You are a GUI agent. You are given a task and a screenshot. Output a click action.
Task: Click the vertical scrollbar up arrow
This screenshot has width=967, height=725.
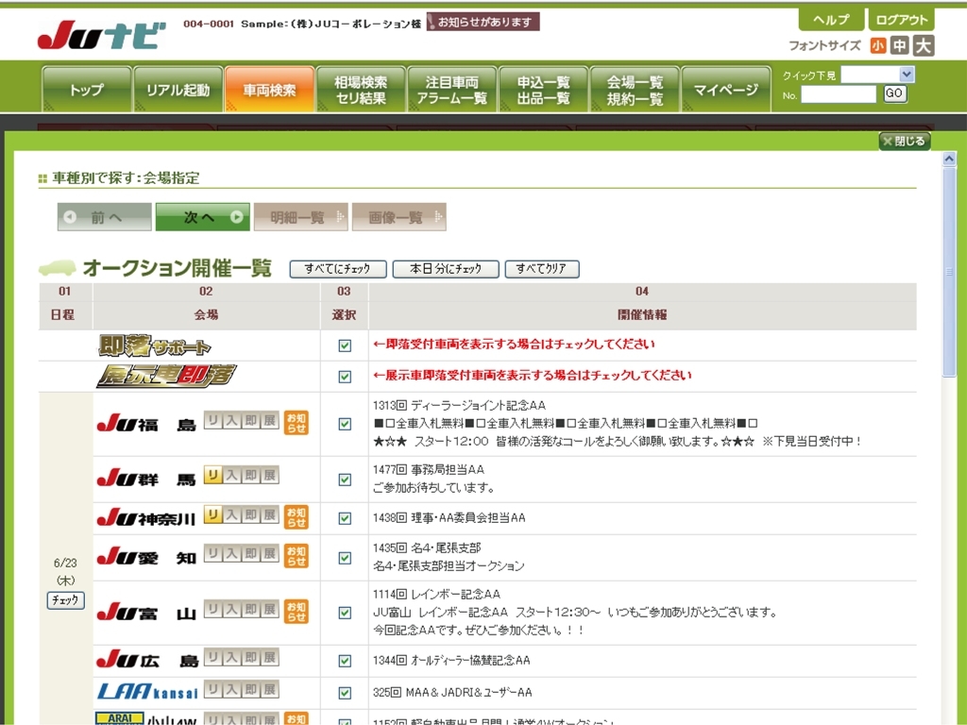[x=949, y=159]
